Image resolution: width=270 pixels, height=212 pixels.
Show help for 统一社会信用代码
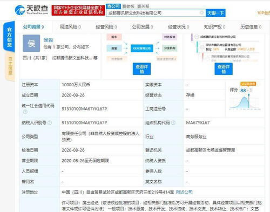pos(25,112)
